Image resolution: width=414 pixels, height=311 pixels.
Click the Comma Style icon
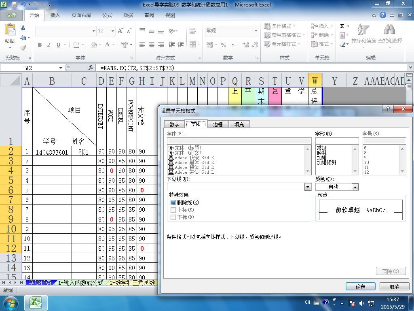(x=232, y=45)
